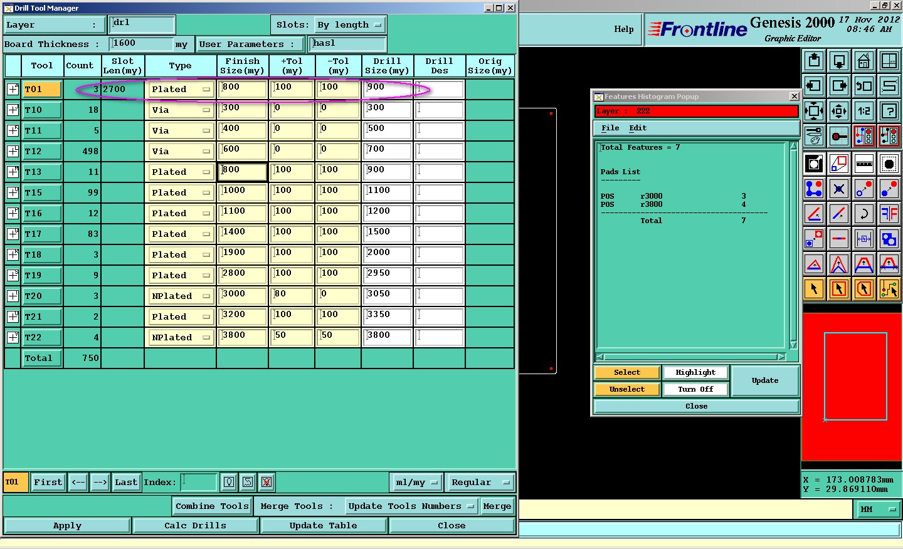This screenshot has width=903, height=549.
Task: Click the lightbulb icon next to Index
Action: tap(229, 482)
